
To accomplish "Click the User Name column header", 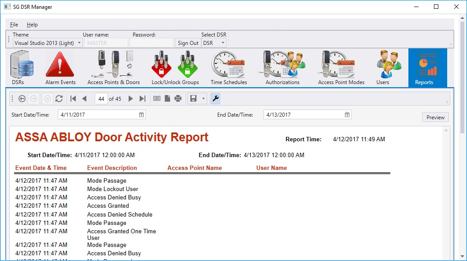I will (x=272, y=168).
